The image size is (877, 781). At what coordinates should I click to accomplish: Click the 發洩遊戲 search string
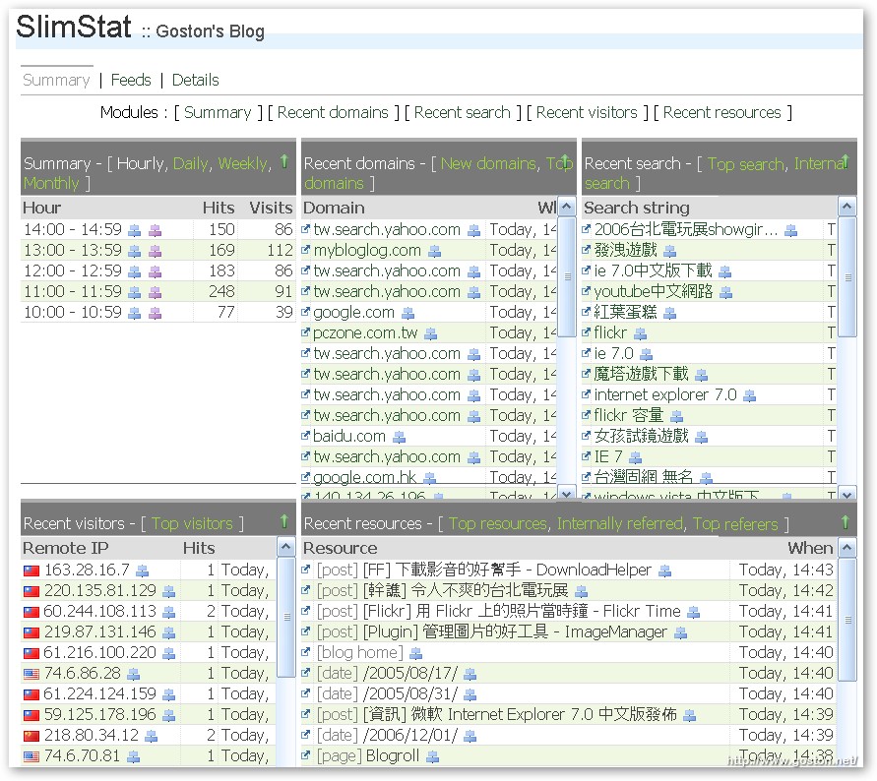[x=625, y=250]
